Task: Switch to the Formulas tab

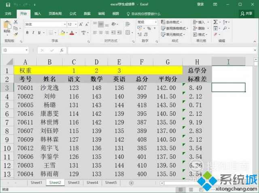Action: 73,14
